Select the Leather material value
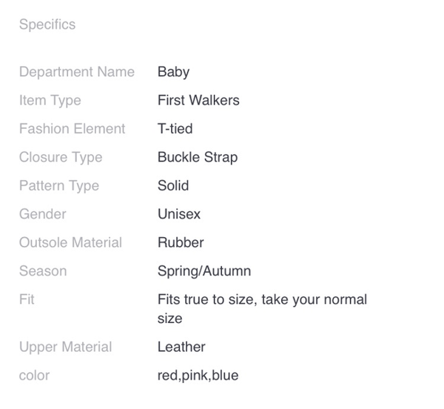Image resolution: width=444 pixels, height=409 pixels. (181, 347)
